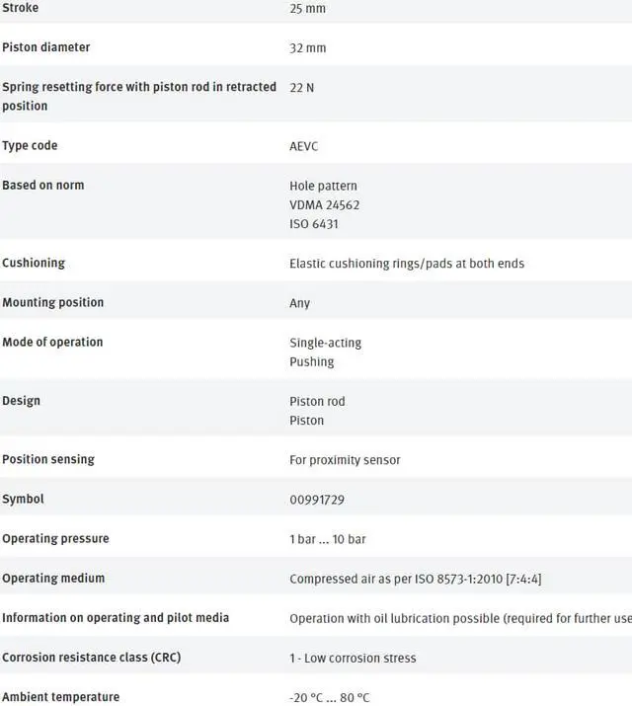632x706 pixels.
Task: Select the 22 N force value
Action: 301,88
